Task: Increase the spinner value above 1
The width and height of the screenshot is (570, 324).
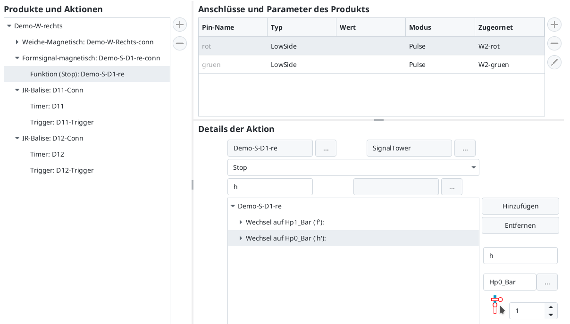Action: tap(551, 307)
